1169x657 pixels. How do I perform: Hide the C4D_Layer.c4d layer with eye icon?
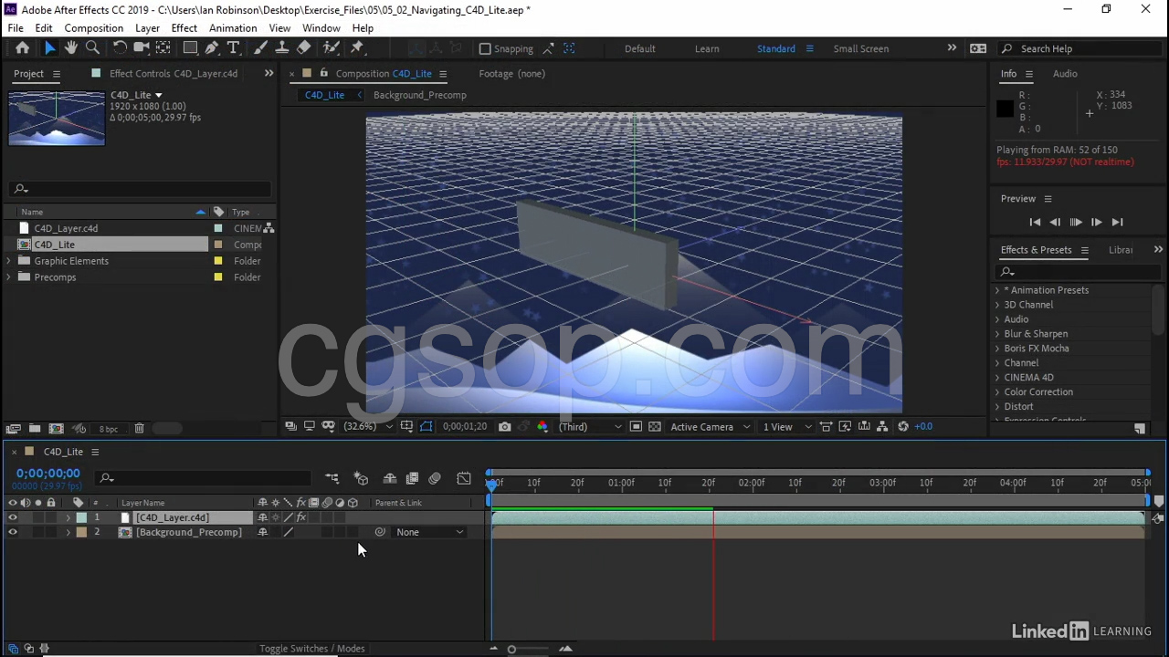pyautogui.click(x=13, y=517)
